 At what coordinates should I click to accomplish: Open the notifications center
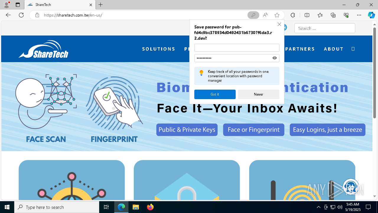click(x=368, y=207)
